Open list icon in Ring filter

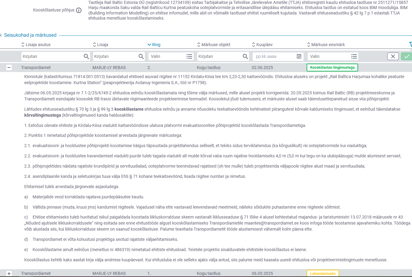coord(189,56)
